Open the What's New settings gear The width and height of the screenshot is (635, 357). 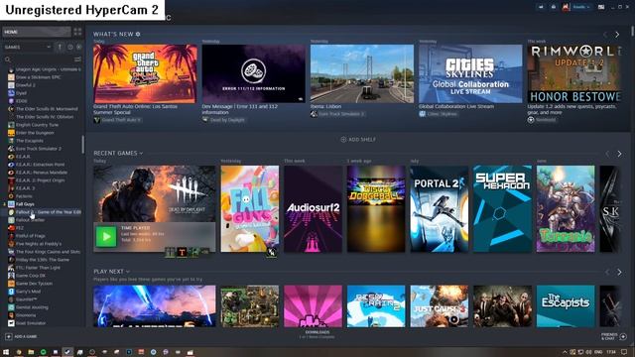[x=138, y=35]
